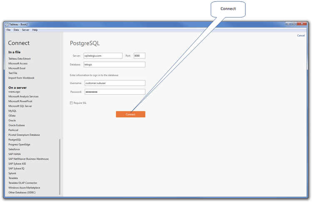The image size is (312, 202).
Task: Select Progress OpenEdge
Action: (19, 144)
